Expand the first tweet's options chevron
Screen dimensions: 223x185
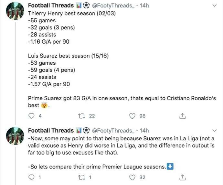pyautogui.click(x=215, y=6)
